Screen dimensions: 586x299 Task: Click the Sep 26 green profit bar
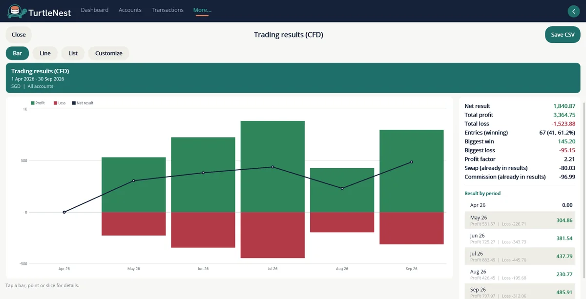(x=412, y=171)
